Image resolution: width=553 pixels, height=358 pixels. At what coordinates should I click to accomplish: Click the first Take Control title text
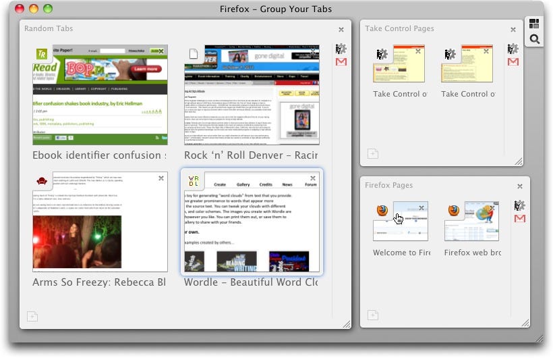(x=401, y=94)
